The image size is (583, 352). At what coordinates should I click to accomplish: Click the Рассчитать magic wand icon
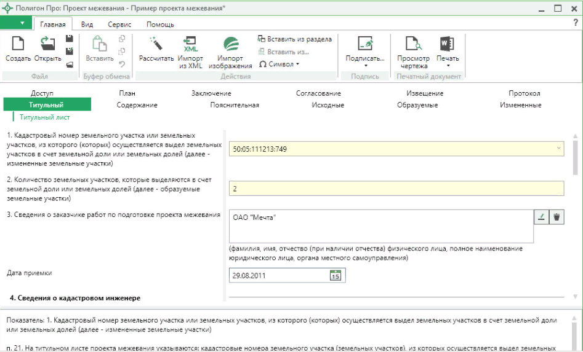tap(156, 44)
